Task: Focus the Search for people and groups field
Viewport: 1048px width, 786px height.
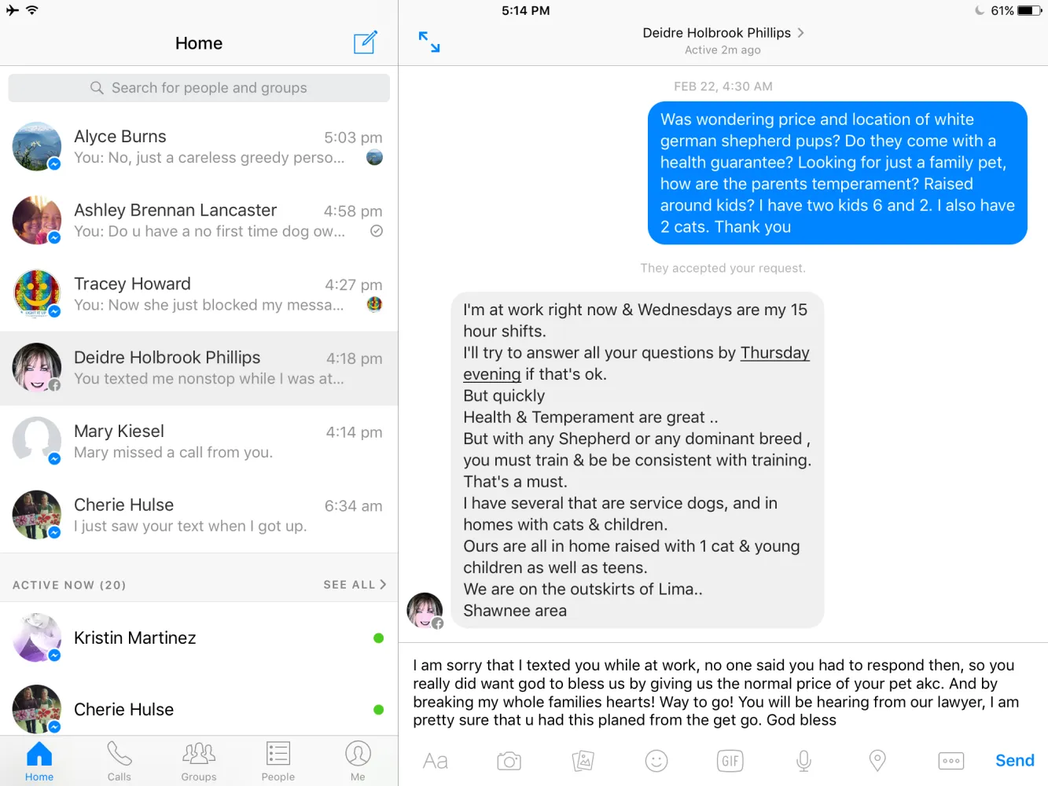Action: click(199, 88)
